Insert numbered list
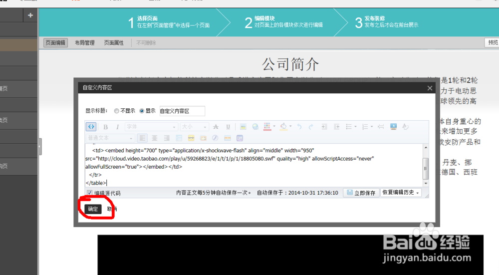Viewport: 499px width, 275px height. [365, 127]
